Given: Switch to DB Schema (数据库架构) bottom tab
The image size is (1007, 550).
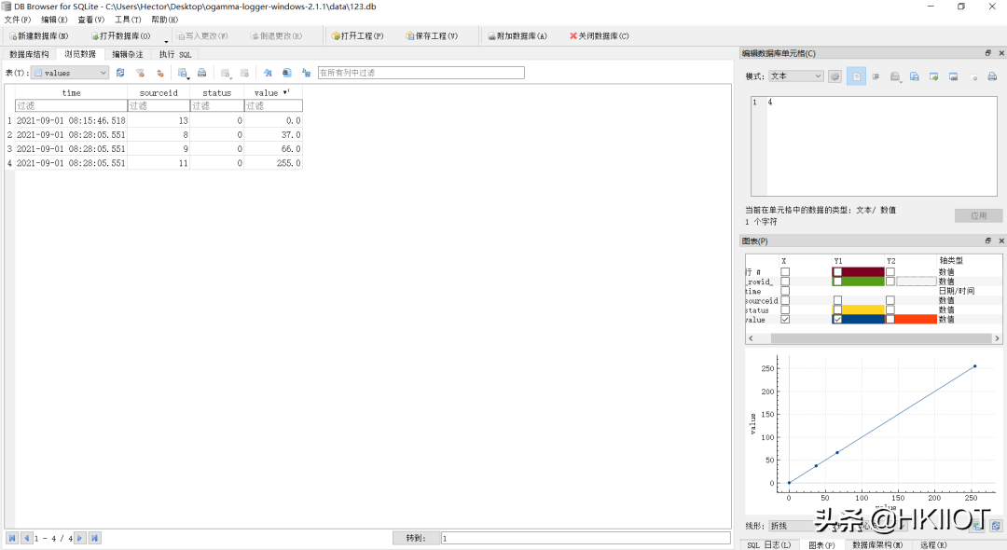Looking at the screenshot, I should [877, 544].
